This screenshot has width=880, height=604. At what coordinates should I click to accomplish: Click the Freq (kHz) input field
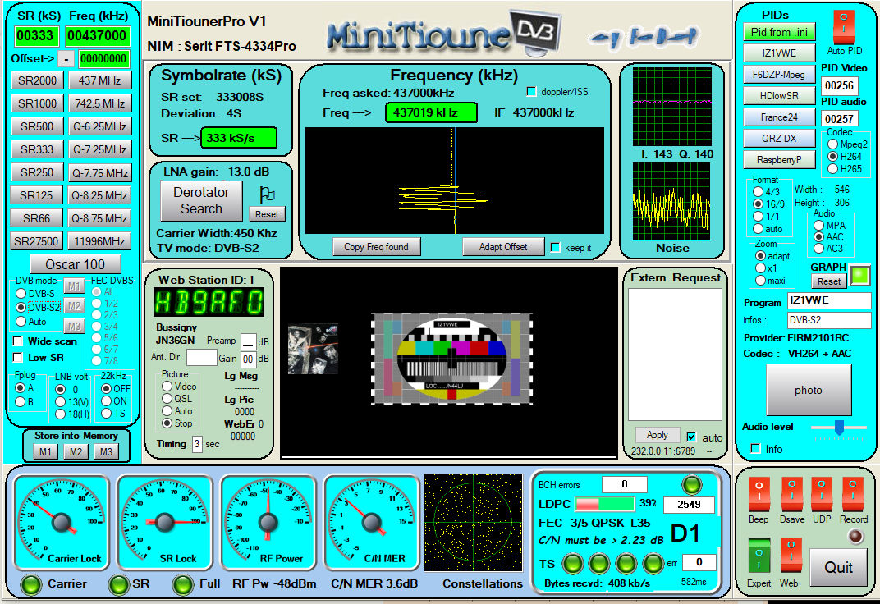[x=97, y=36]
